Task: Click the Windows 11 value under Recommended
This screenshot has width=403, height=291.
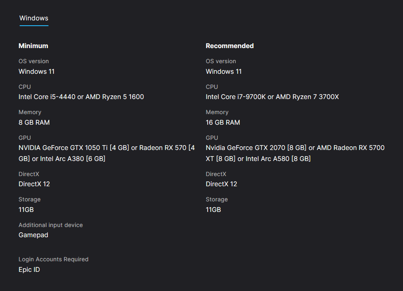Action: pos(224,72)
